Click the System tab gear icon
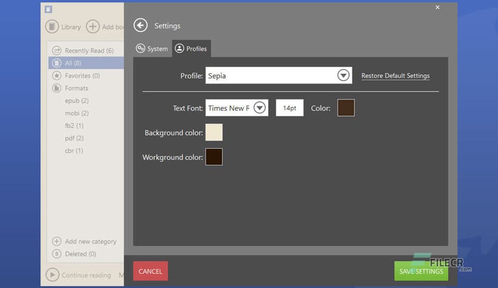Screen dimensions: 498x288 [141, 48]
